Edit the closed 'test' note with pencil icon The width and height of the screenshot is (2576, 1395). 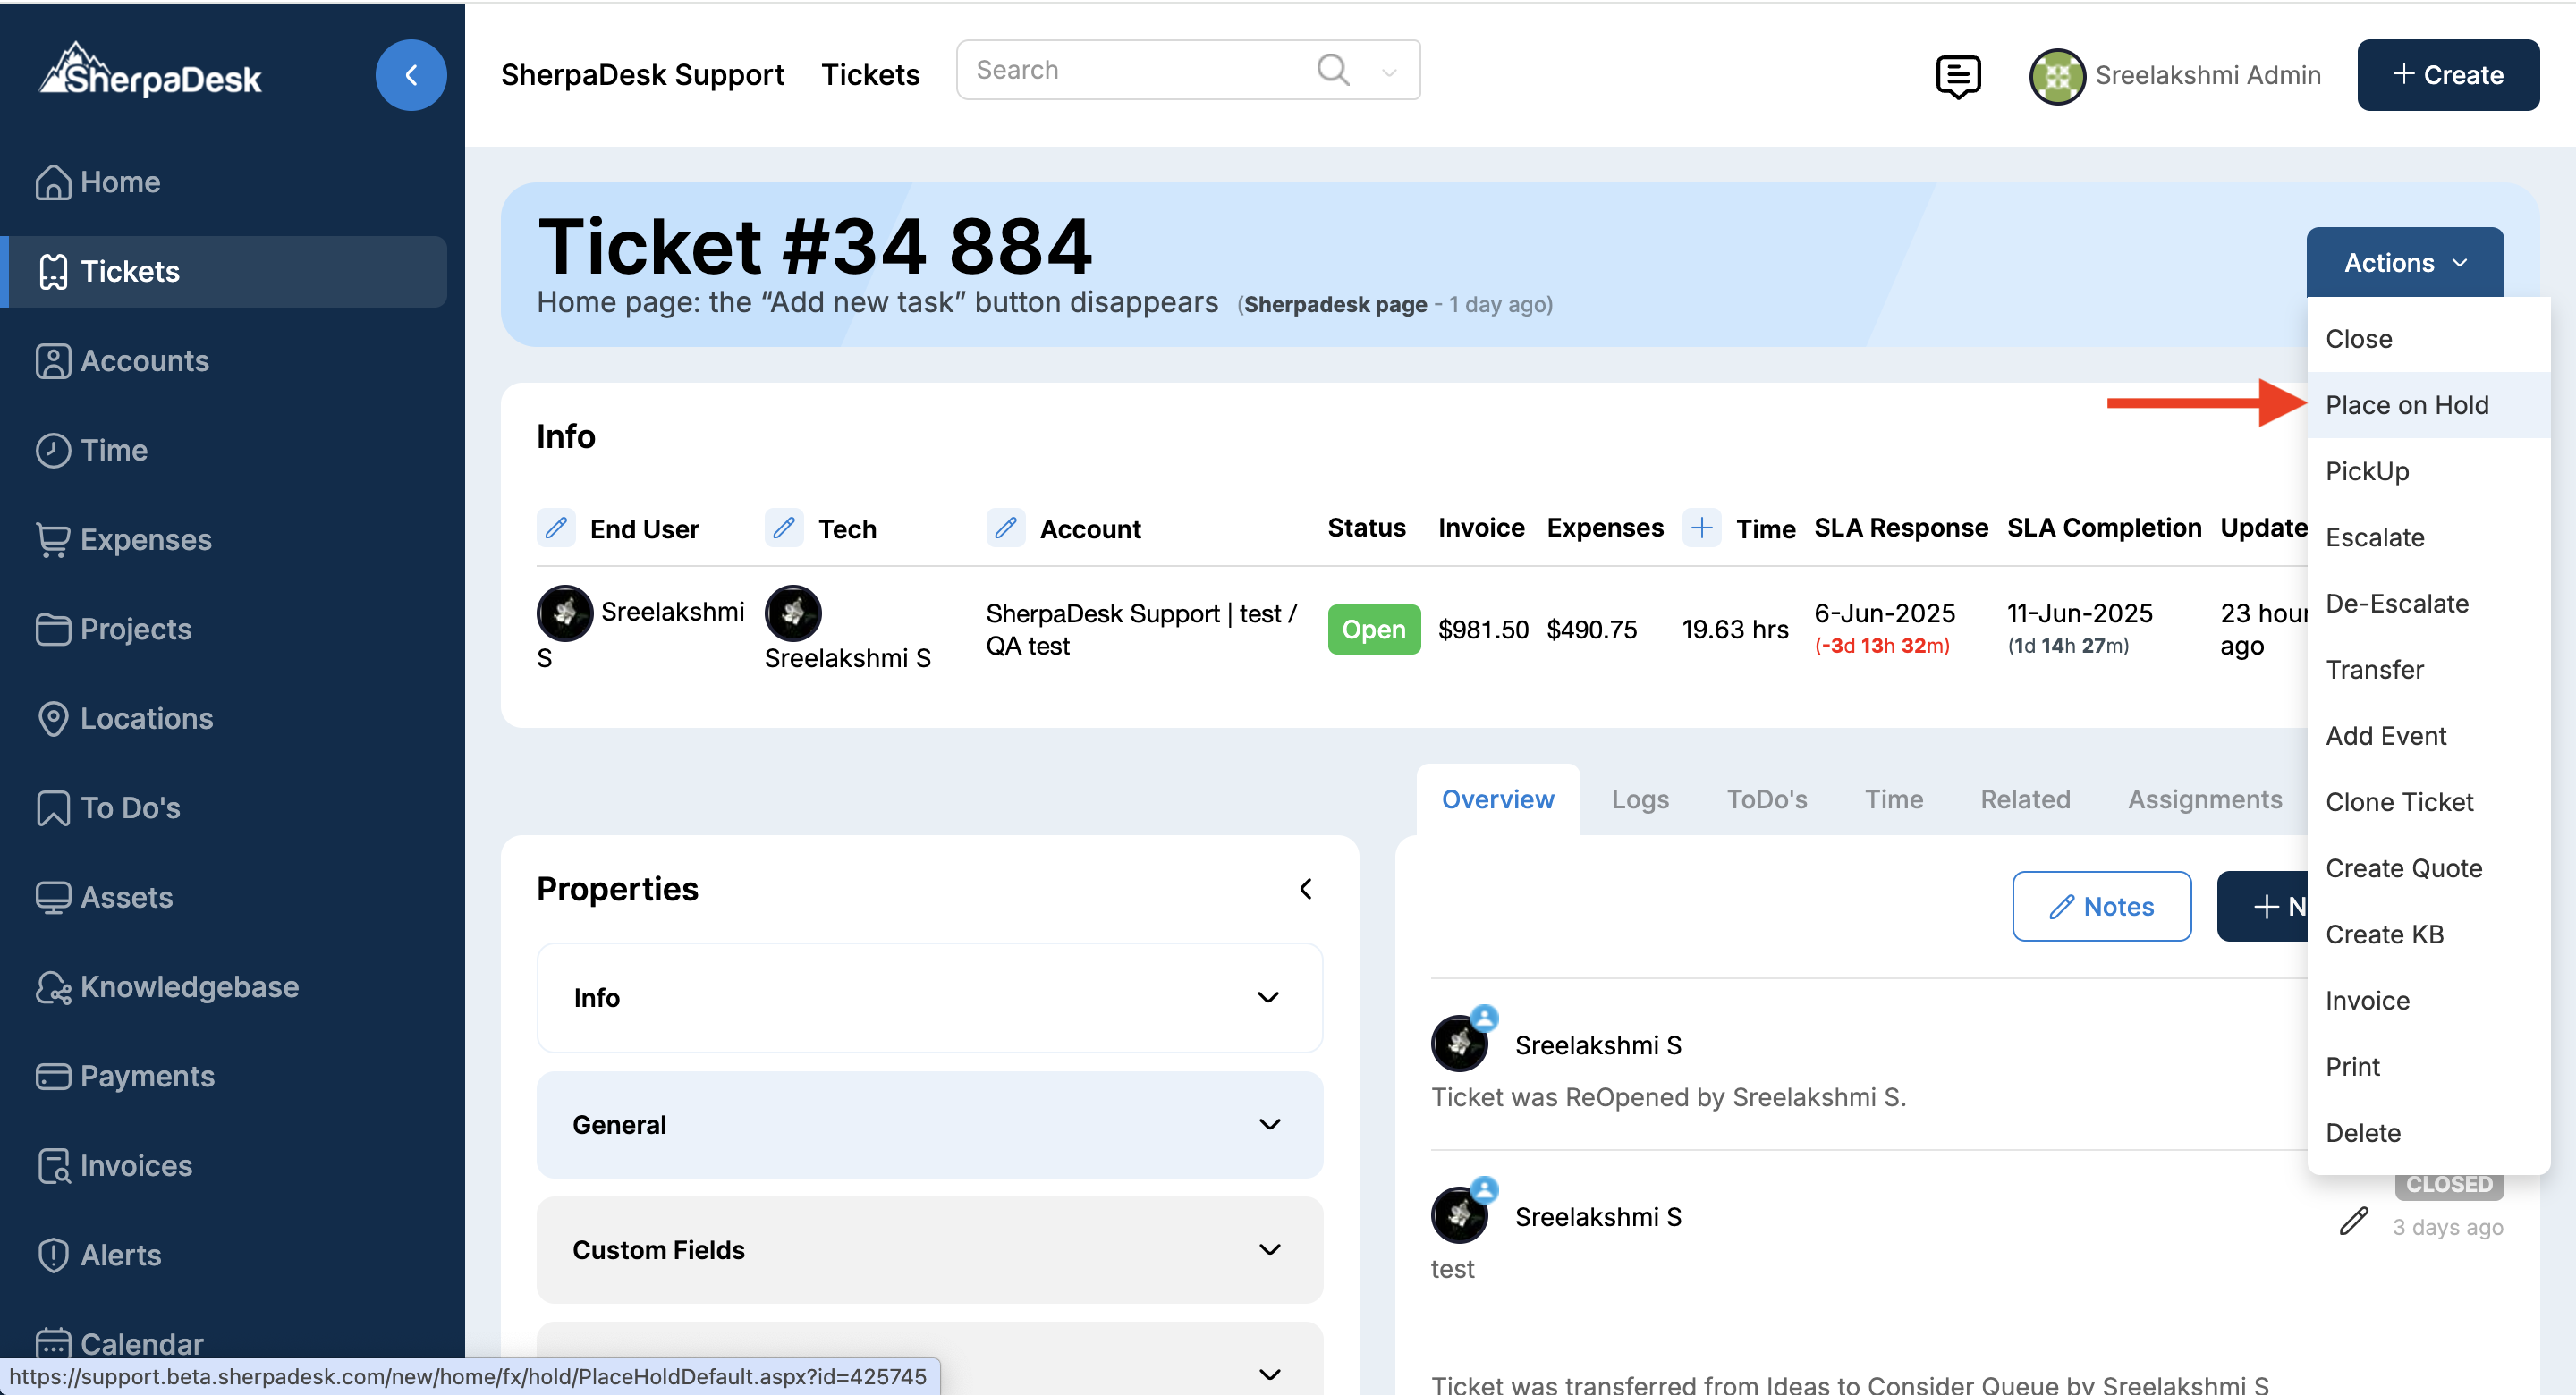2354,1221
